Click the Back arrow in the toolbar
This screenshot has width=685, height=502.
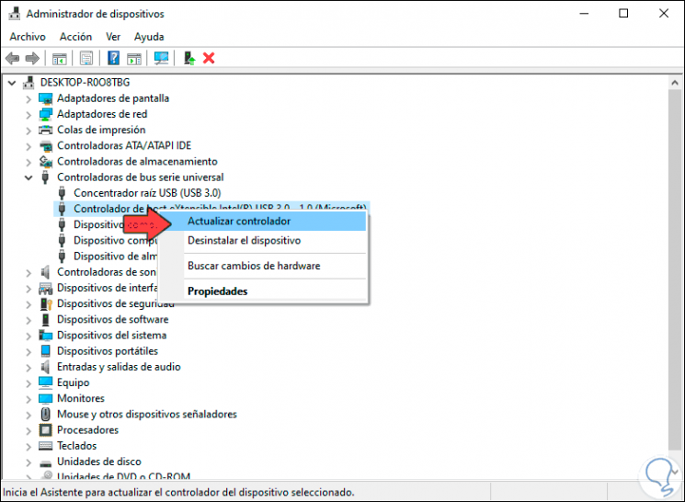12,58
